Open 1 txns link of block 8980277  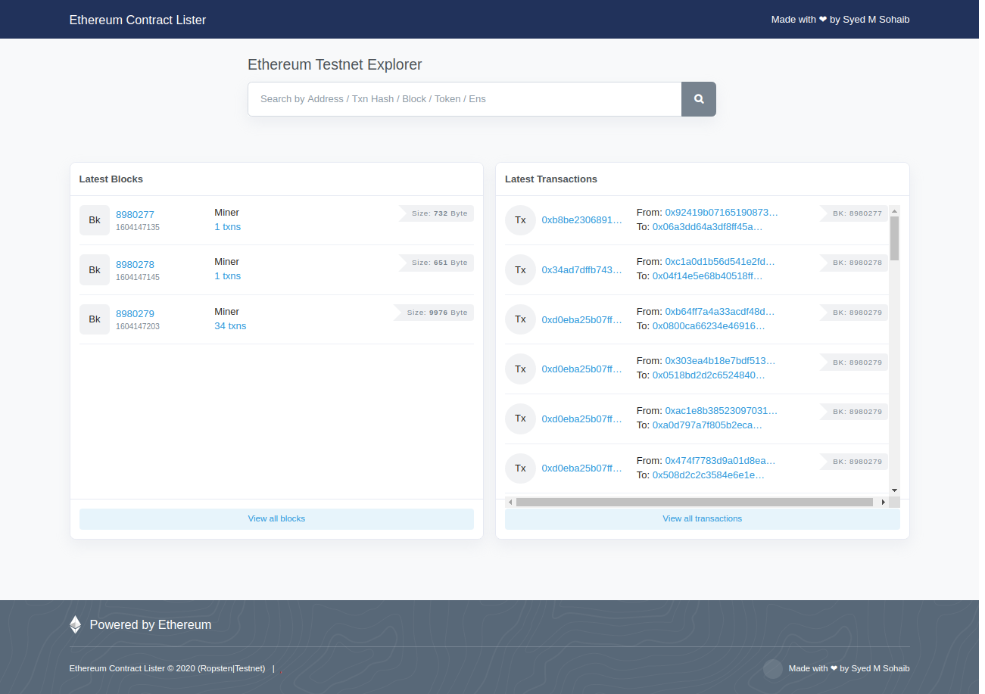tap(228, 227)
